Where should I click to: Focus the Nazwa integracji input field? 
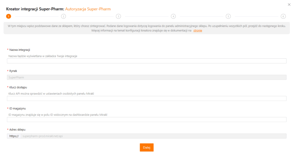[x=146, y=61]
